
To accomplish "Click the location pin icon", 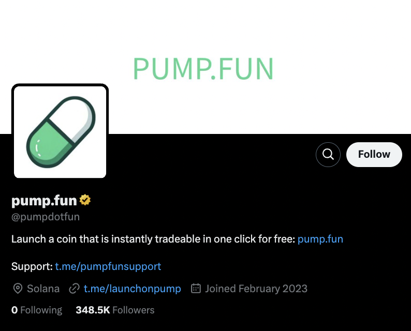I will (x=18, y=289).
